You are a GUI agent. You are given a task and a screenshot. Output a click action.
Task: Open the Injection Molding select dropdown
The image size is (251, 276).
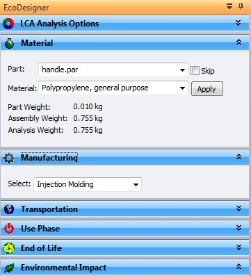coord(88,184)
